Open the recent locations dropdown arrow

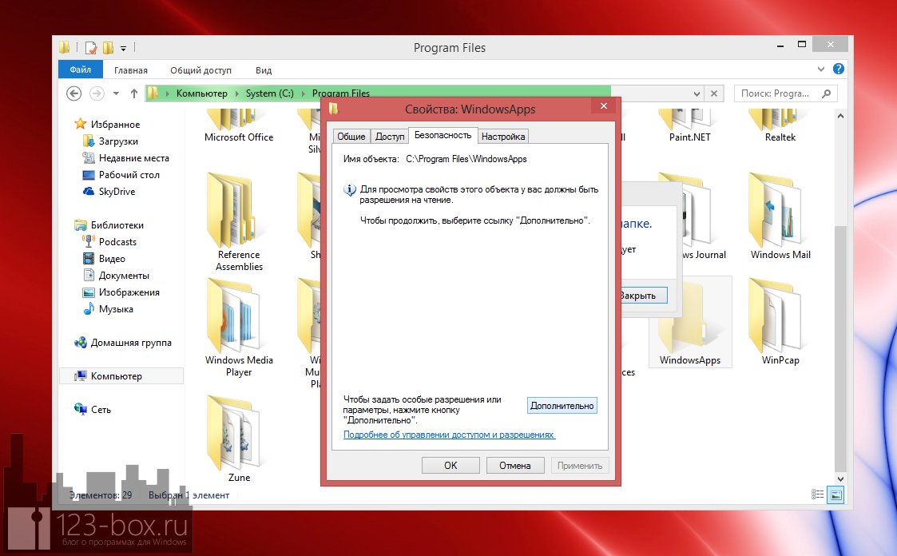116,93
